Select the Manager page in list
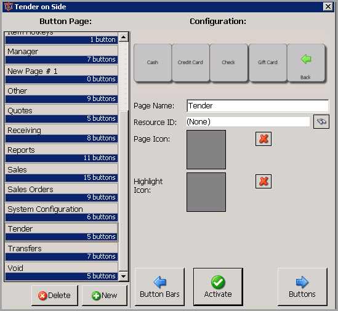This screenshot has height=311, width=338. 62,54
